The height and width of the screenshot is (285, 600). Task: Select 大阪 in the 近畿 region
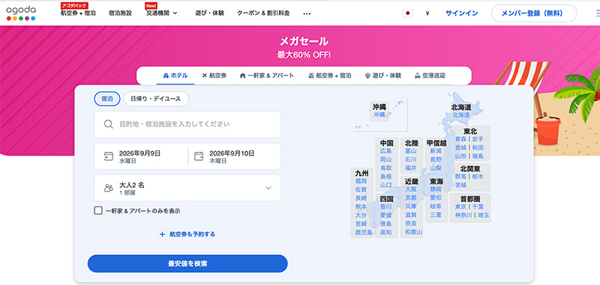pos(410,189)
